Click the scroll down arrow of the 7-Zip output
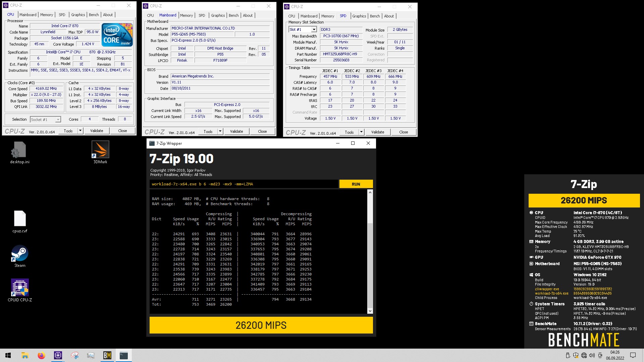The image size is (644, 362). click(x=370, y=311)
